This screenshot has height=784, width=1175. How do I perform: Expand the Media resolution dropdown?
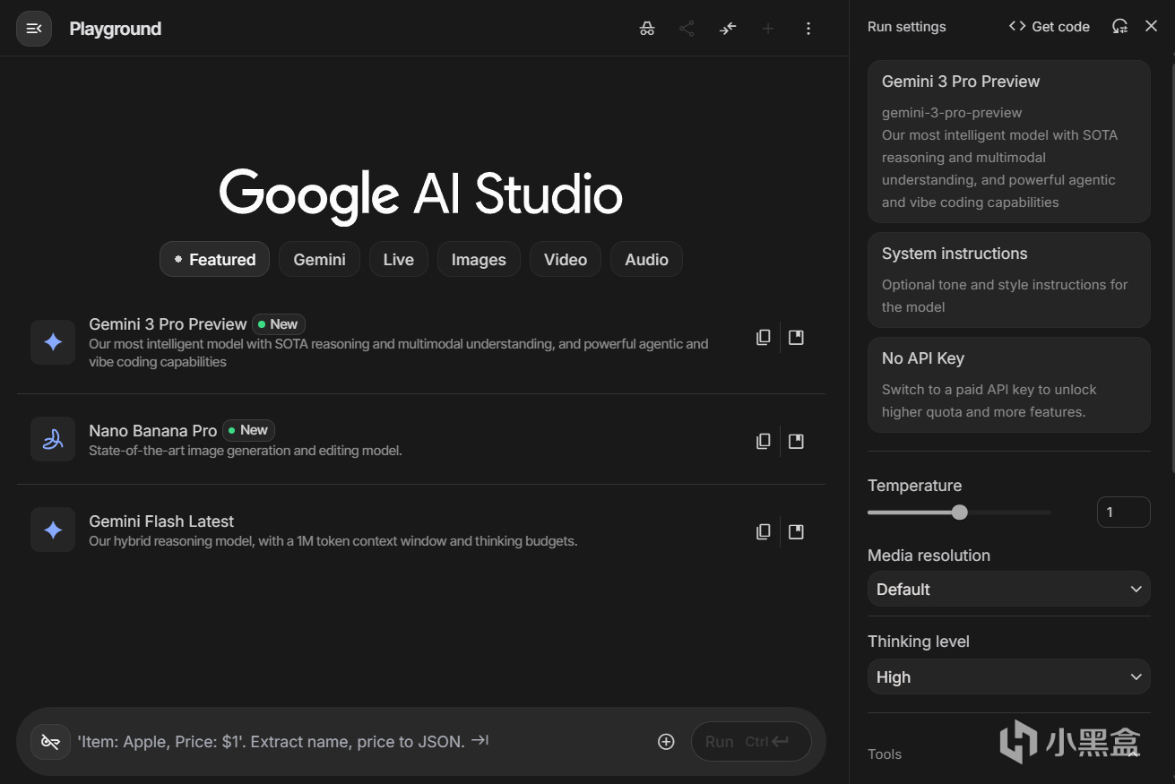tap(1008, 590)
